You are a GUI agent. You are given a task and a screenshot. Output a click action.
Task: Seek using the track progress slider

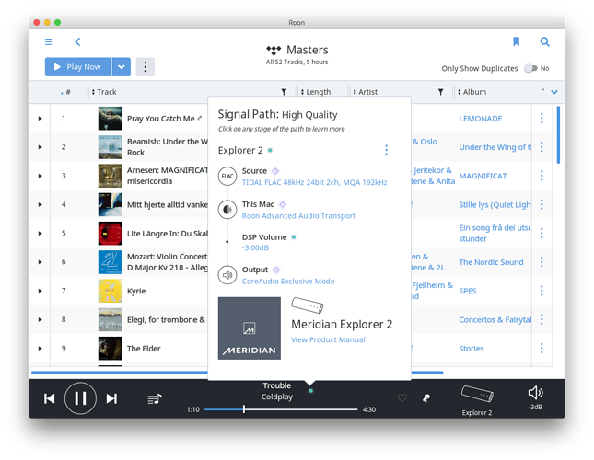point(281,409)
